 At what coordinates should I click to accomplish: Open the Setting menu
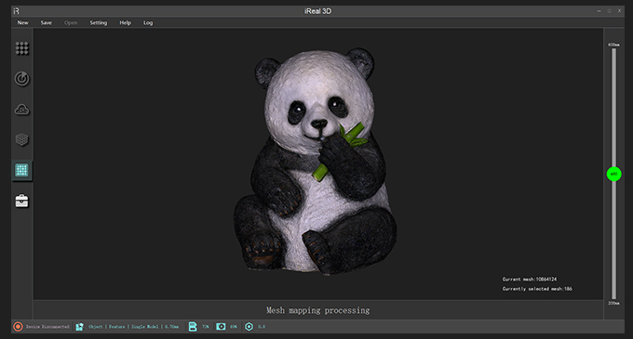point(99,23)
